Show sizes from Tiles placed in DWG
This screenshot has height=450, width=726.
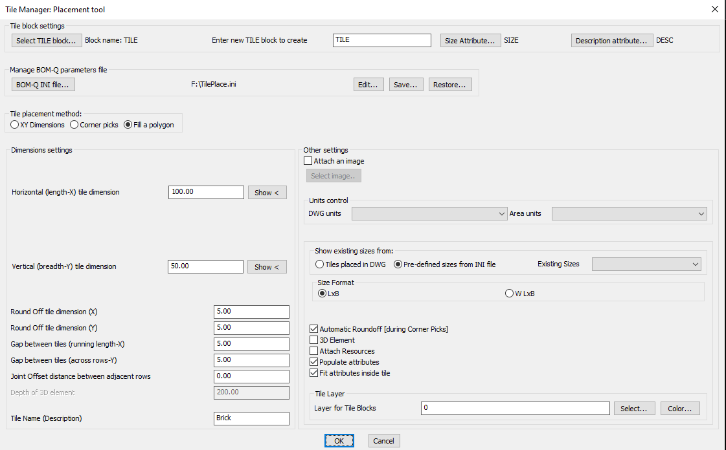tap(319, 264)
